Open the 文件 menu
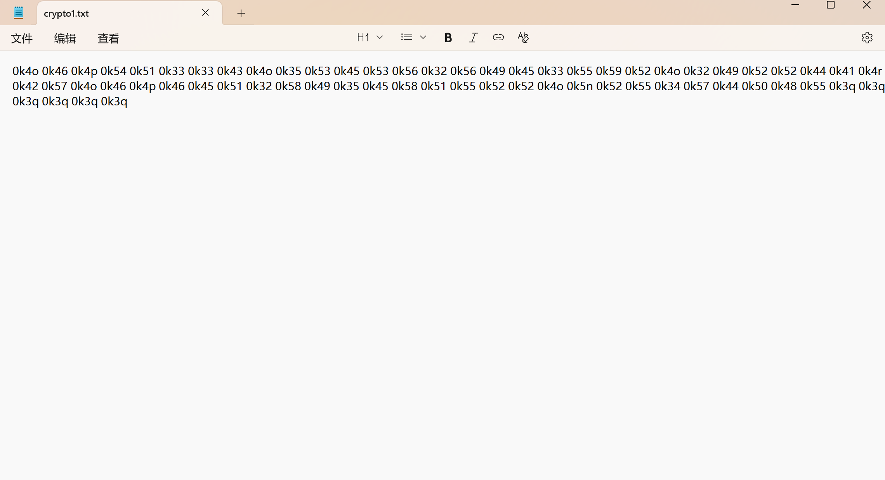The image size is (885, 480). click(22, 38)
